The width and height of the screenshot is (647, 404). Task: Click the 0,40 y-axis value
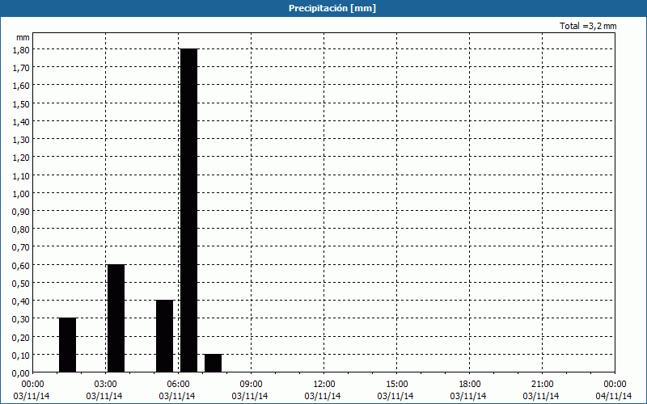pos(21,301)
